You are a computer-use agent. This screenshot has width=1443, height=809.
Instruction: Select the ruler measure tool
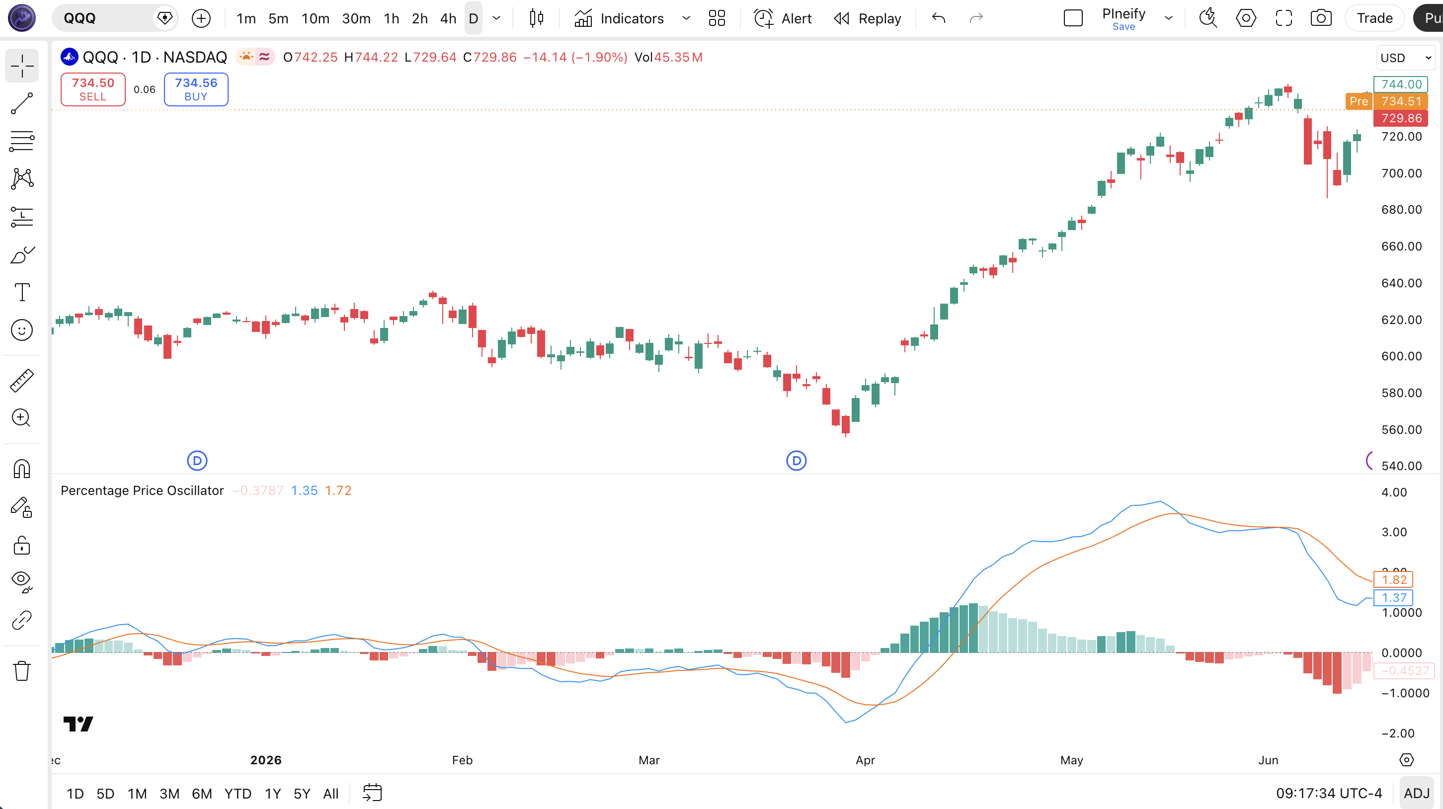pos(22,381)
